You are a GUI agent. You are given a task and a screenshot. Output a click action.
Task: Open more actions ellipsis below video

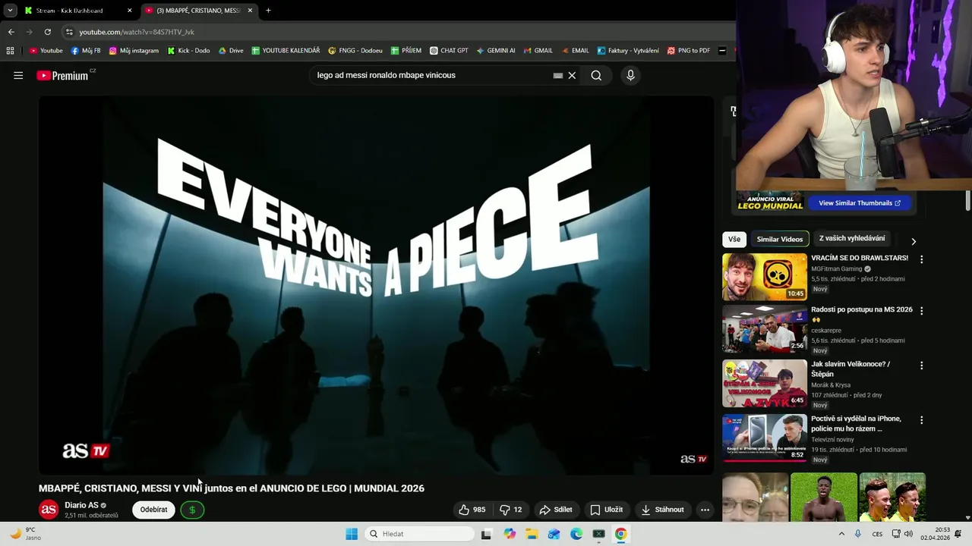click(x=705, y=510)
